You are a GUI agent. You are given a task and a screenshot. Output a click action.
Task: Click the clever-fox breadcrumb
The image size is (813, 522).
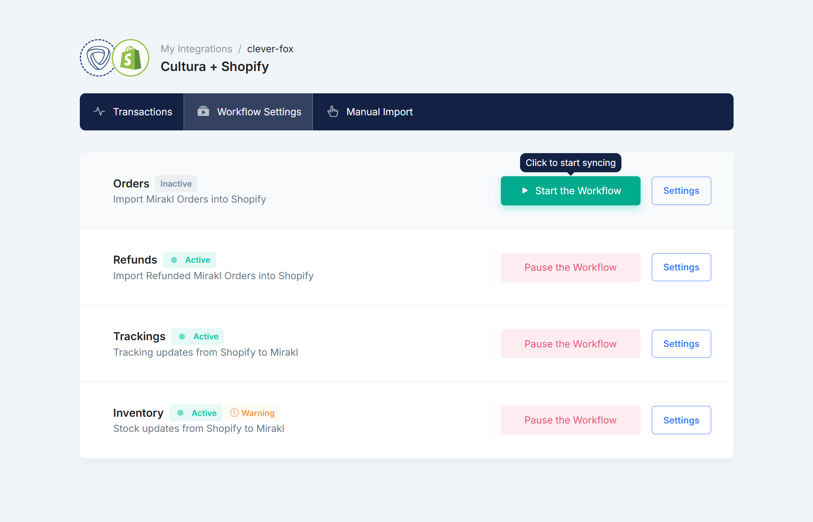point(270,49)
